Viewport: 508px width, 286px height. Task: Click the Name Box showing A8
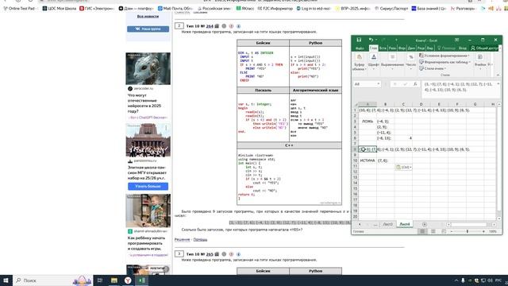click(x=365, y=84)
